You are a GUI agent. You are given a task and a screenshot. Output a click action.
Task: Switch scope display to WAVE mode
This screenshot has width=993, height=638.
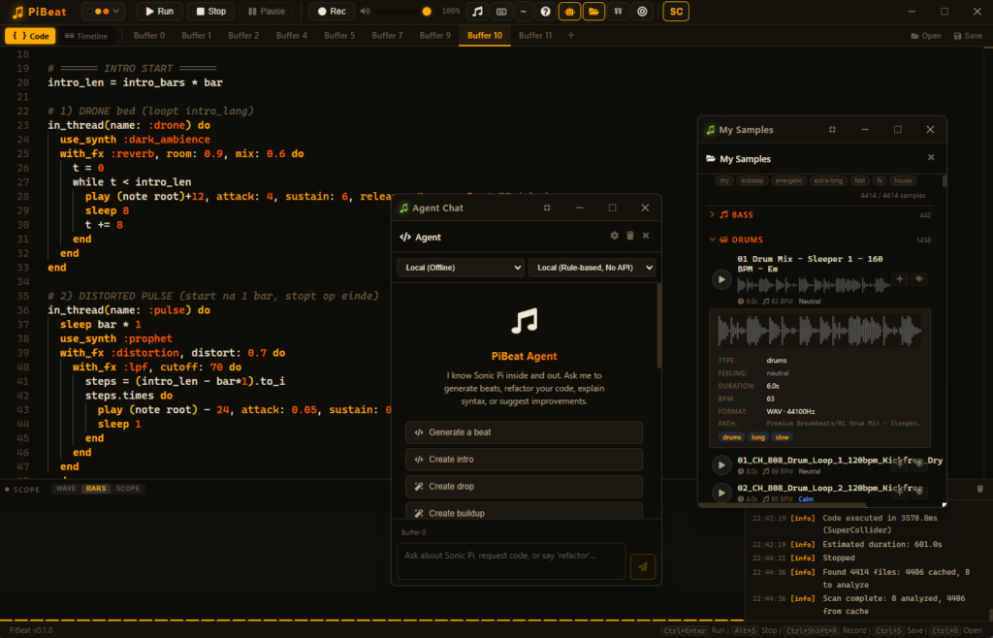point(66,489)
